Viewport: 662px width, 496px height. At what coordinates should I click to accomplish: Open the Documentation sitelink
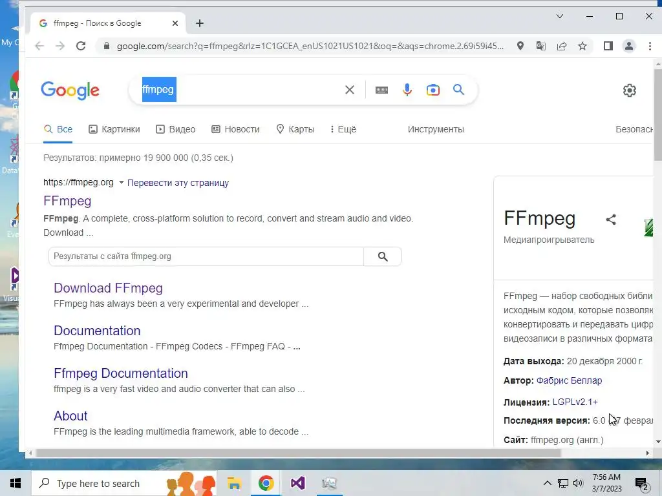point(97,331)
